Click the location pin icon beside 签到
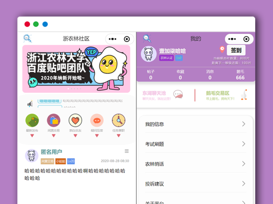This screenshot has width=273, height=204. click(x=222, y=49)
